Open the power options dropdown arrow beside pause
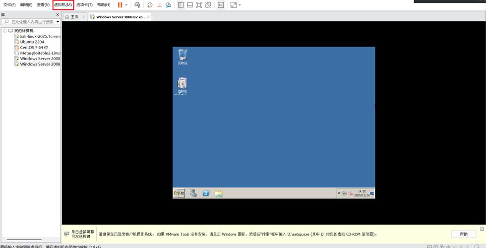 point(126,5)
